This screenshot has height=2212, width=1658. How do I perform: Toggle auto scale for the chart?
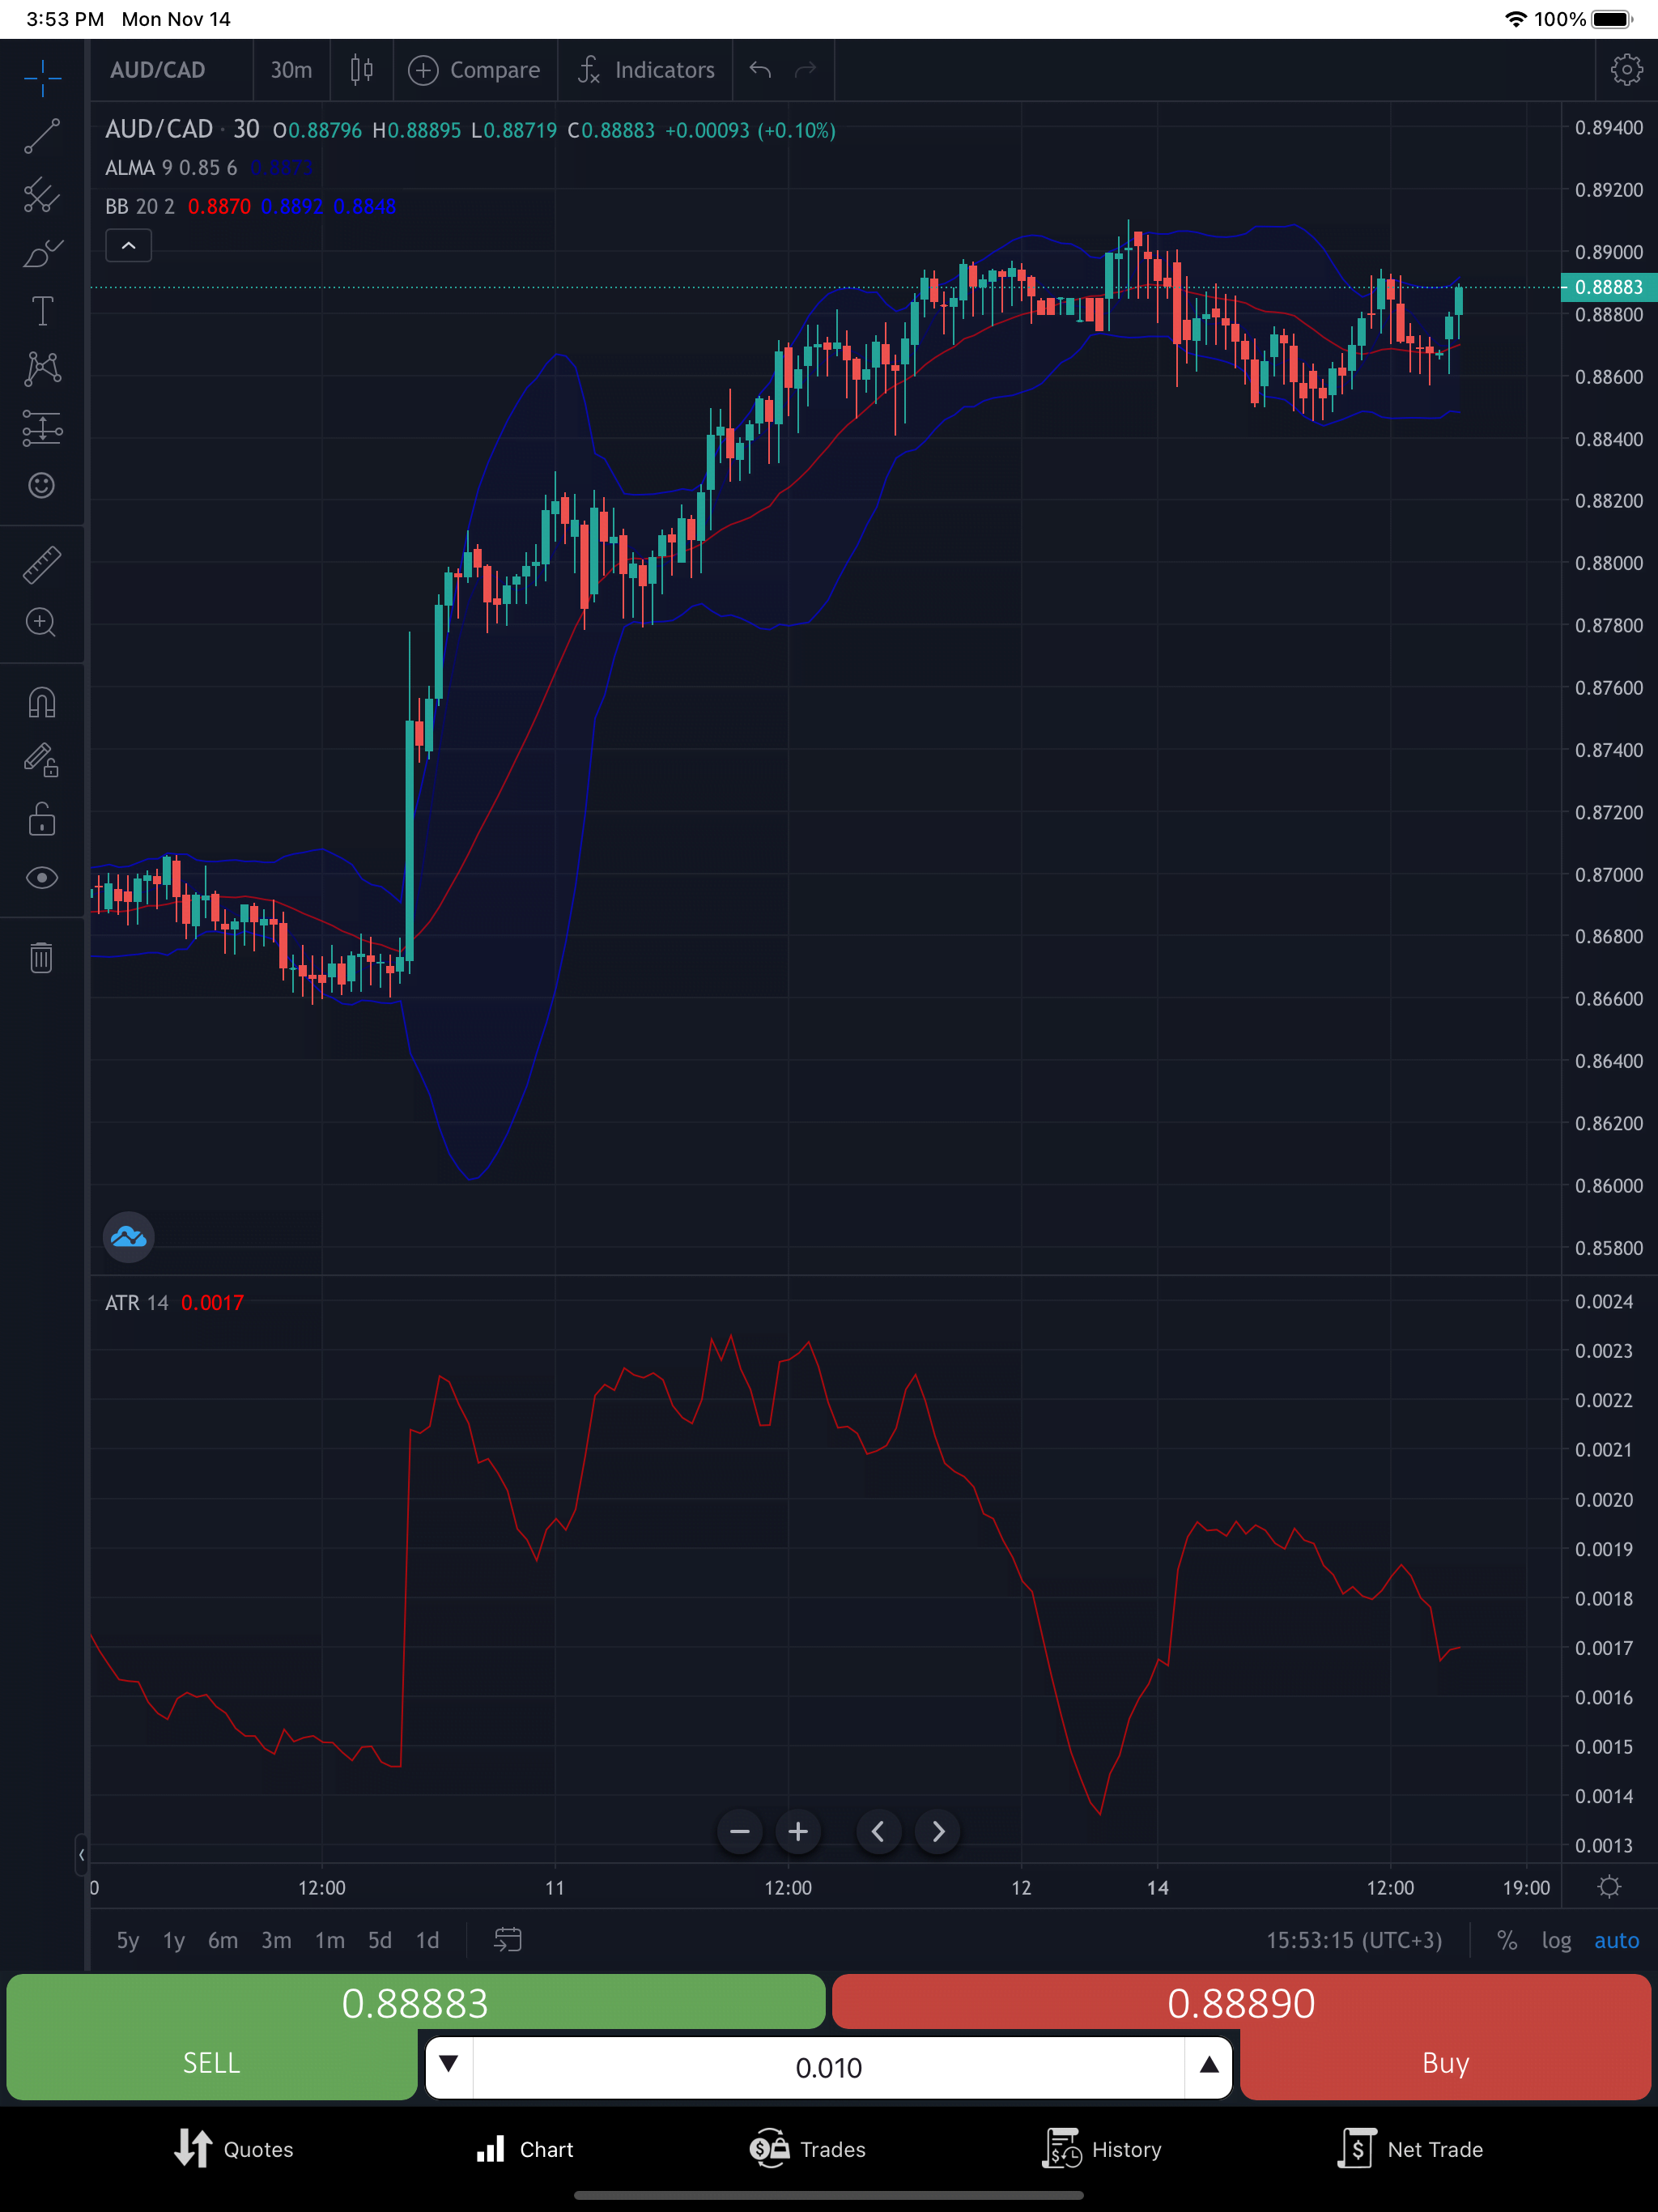(1616, 1940)
